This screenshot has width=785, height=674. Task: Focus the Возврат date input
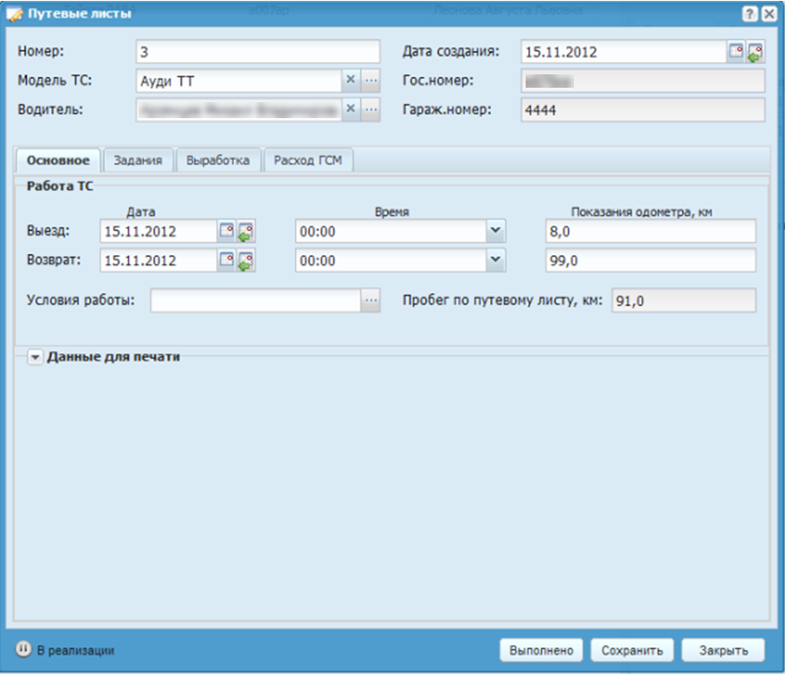(159, 260)
